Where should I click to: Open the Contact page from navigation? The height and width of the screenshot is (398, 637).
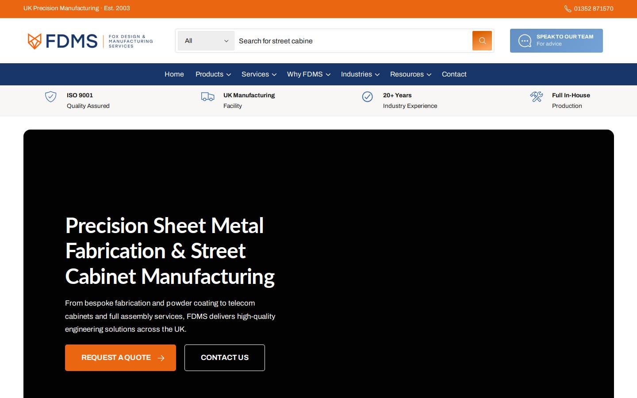454,74
